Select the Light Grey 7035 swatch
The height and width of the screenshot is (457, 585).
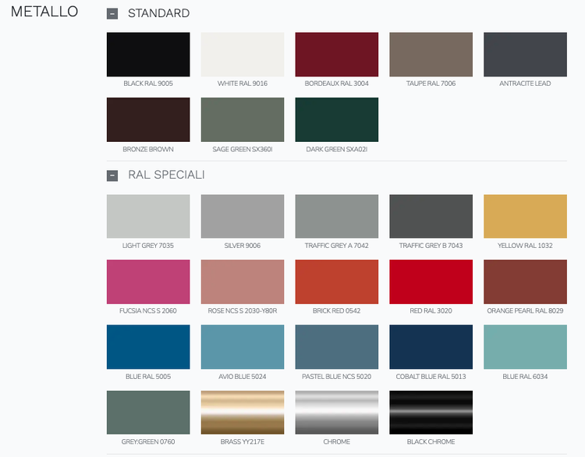(148, 216)
